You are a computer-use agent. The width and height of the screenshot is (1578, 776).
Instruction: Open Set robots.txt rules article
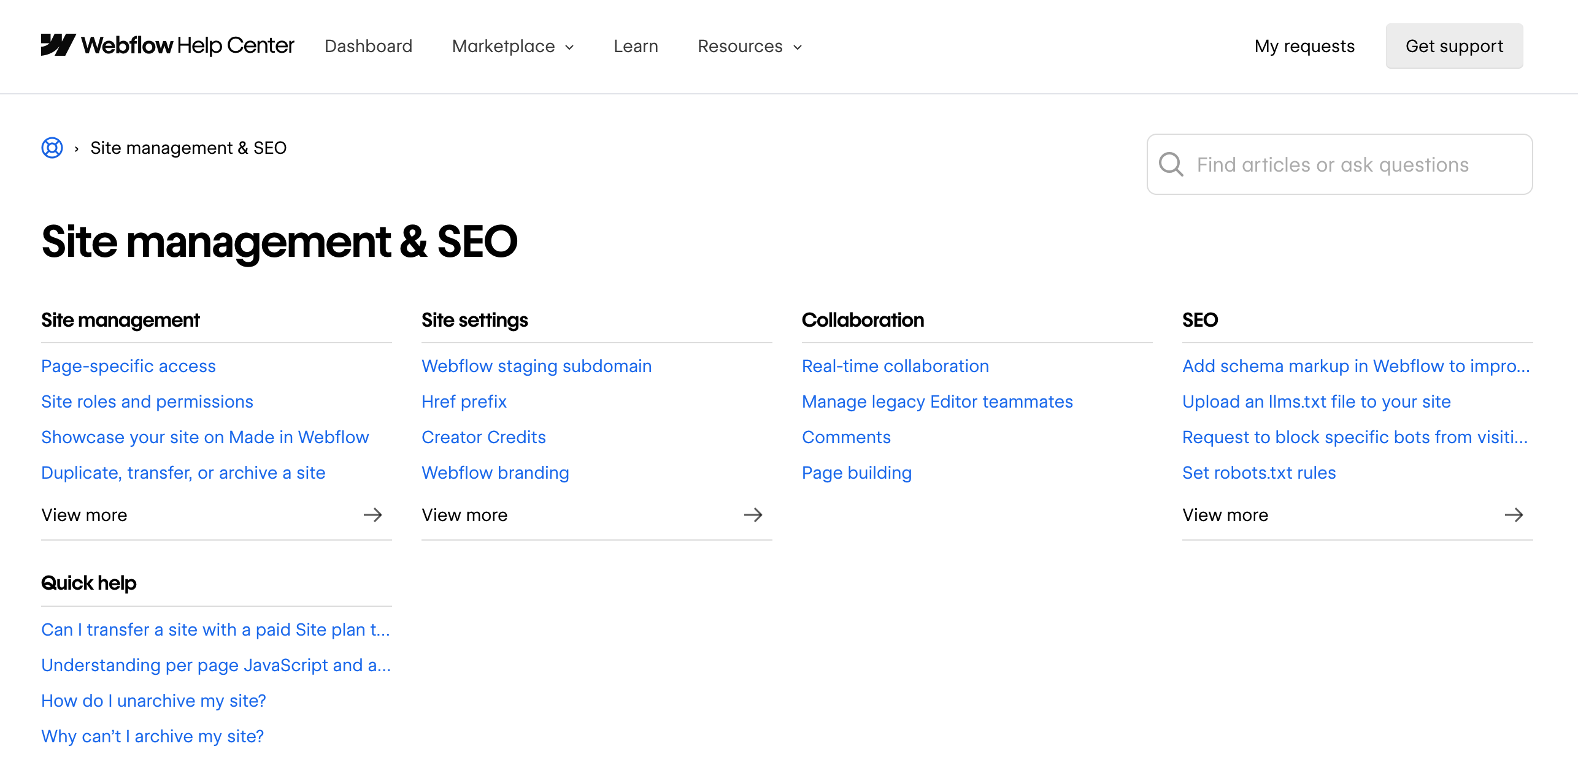pos(1259,473)
